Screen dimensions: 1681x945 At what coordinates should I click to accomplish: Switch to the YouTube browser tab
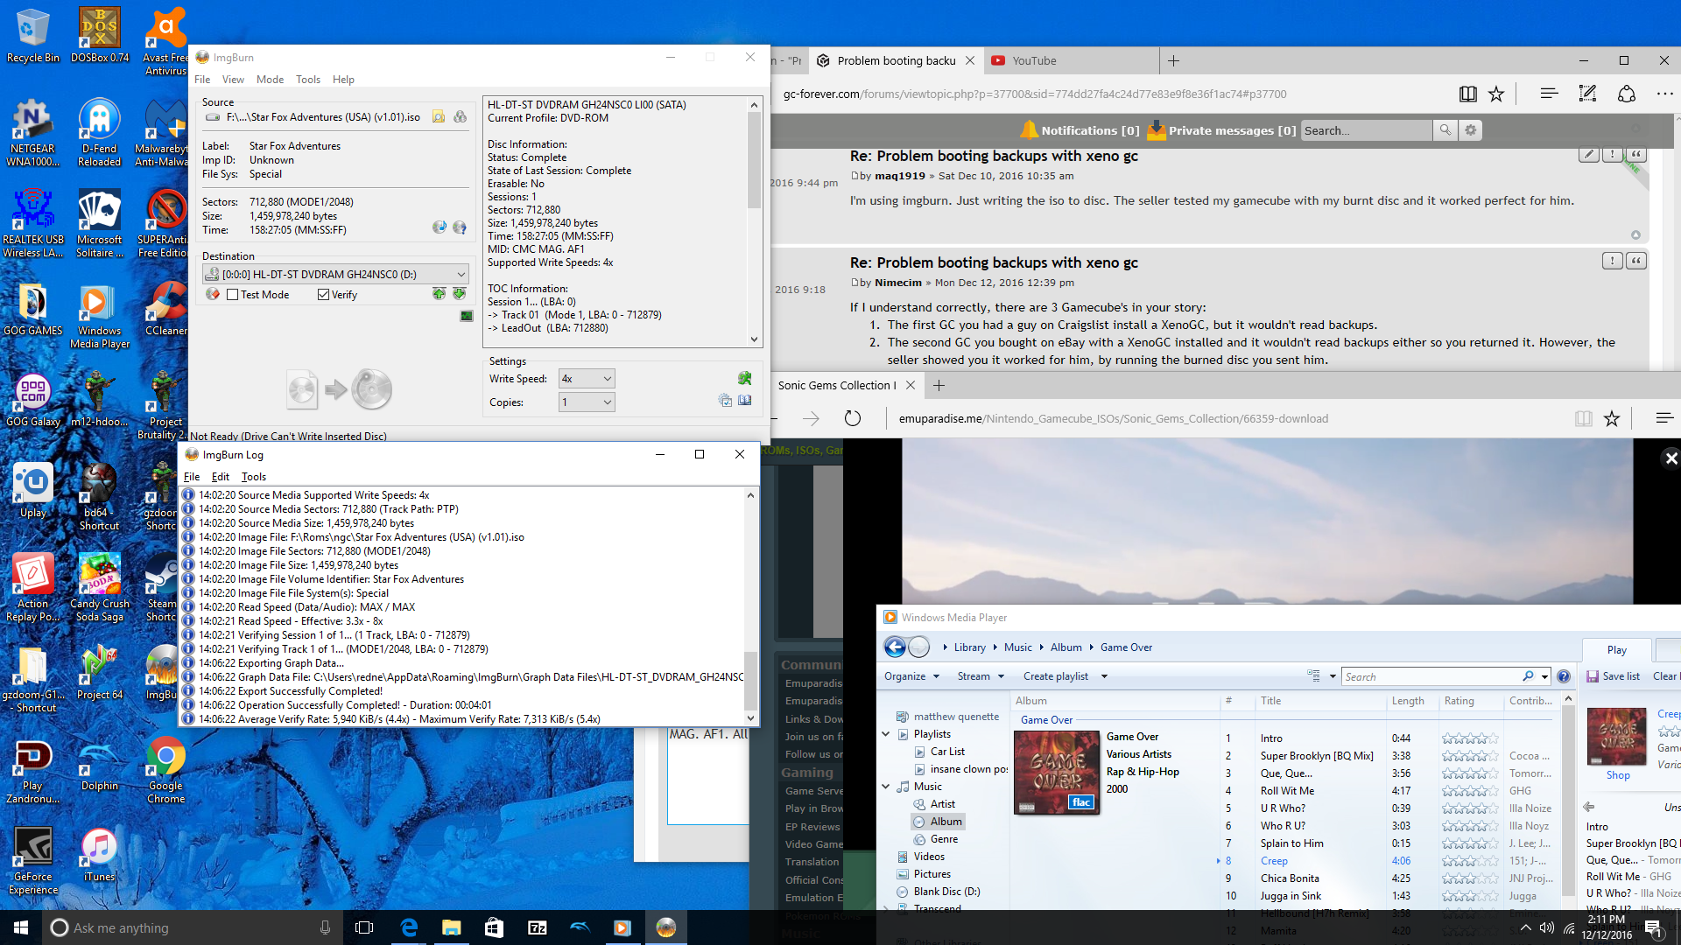point(1034,61)
